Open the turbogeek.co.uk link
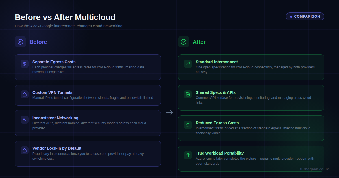 [314, 169]
